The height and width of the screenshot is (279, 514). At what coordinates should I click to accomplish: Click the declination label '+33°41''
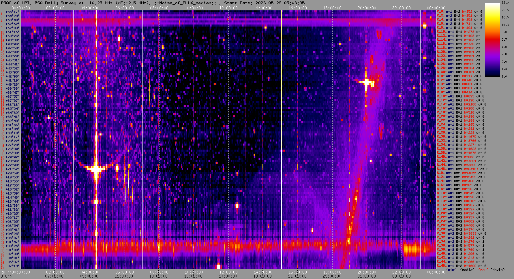[x=12, y=117]
